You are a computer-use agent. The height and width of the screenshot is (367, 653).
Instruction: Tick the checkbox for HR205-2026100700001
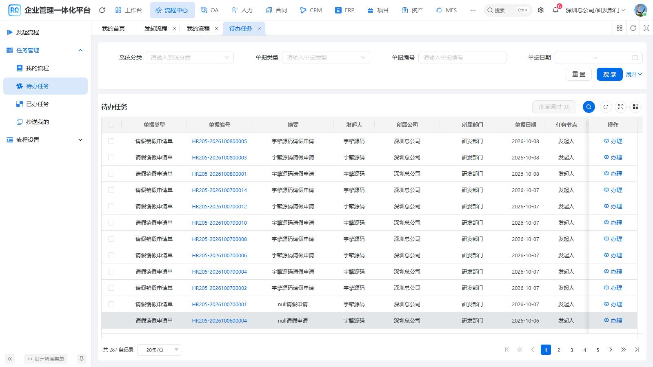click(111, 304)
